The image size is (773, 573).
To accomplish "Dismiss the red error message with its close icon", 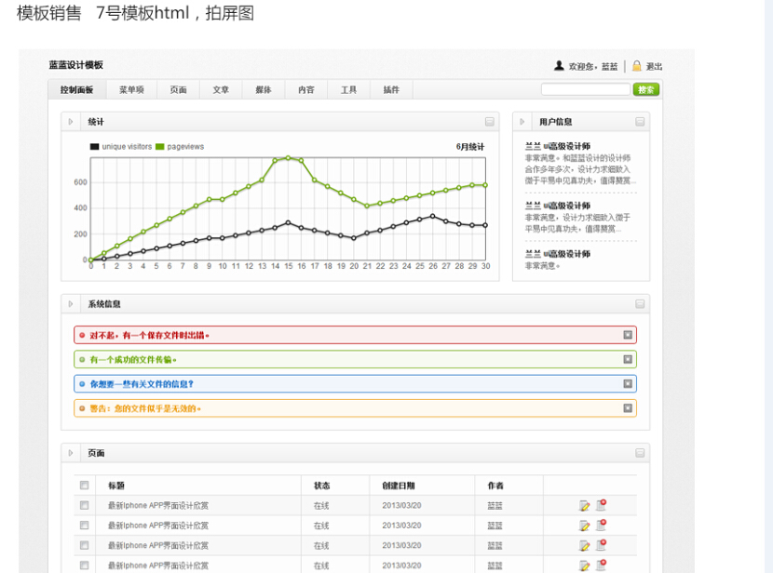I will [x=628, y=335].
